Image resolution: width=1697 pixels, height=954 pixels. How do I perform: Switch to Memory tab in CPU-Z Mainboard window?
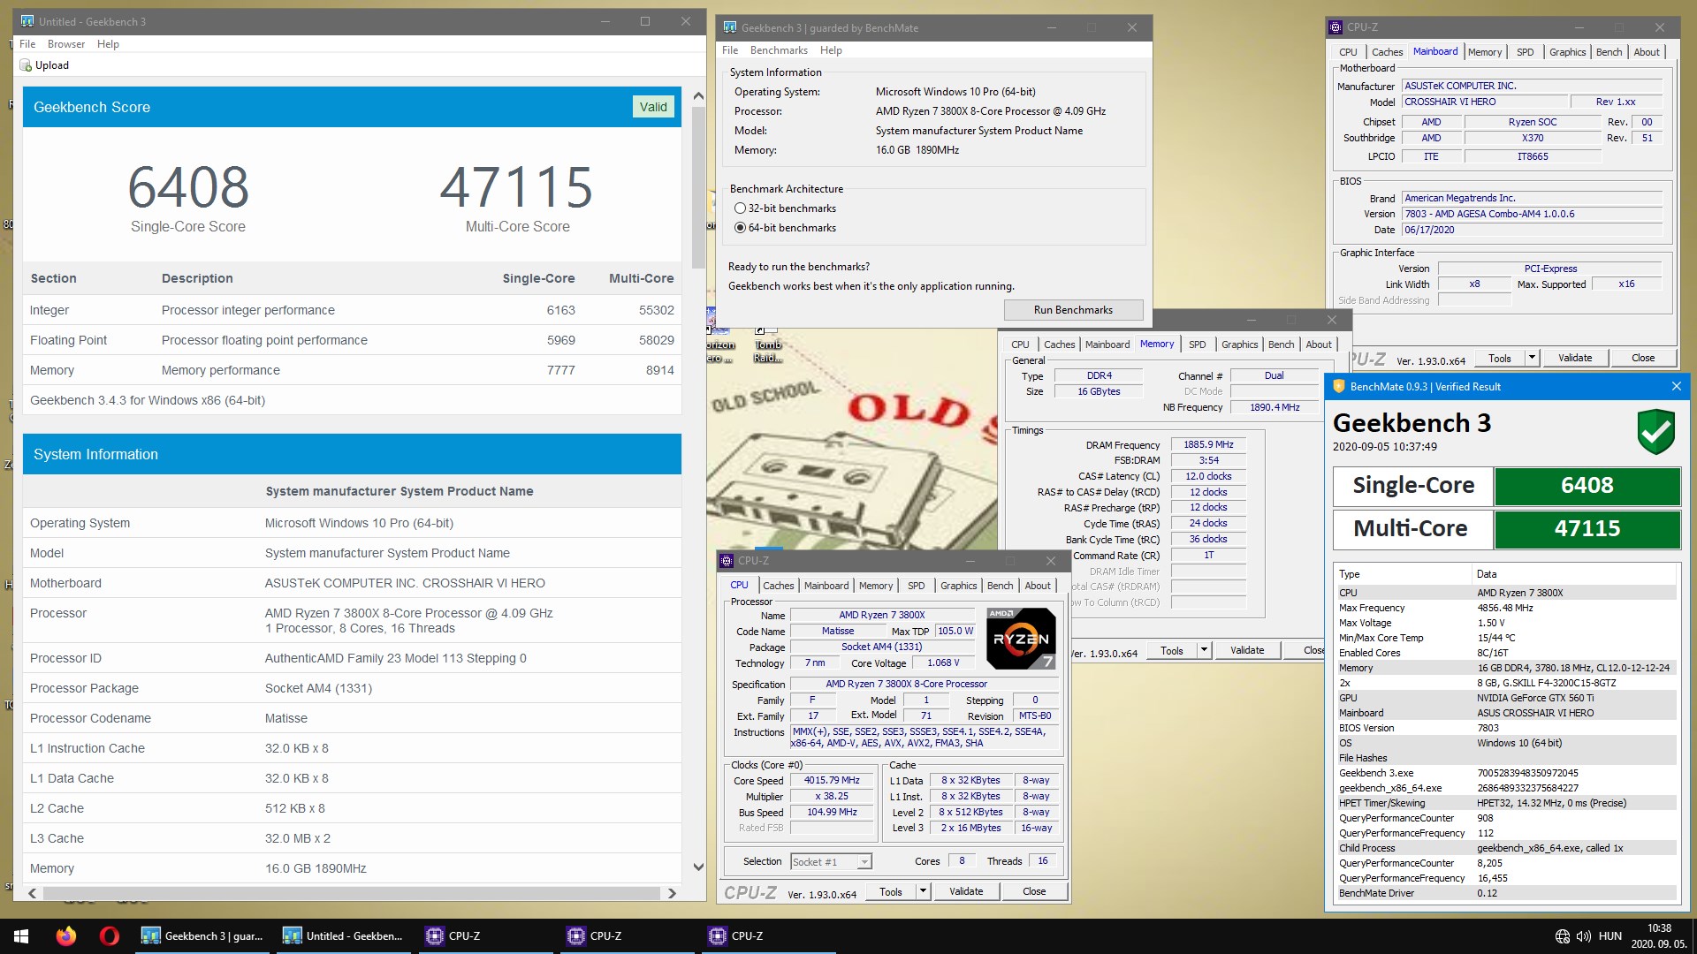pos(1484,52)
